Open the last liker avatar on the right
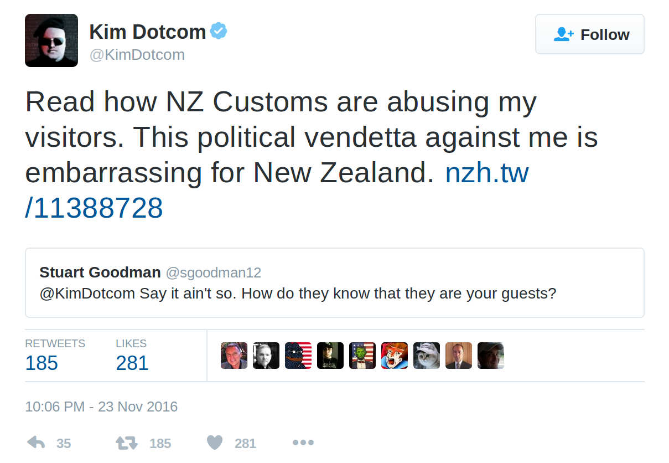The width and height of the screenshot is (669, 463). click(x=491, y=356)
